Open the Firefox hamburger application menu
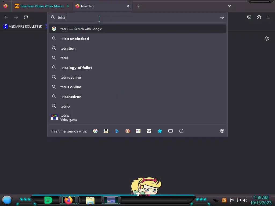 (x=269, y=17)
